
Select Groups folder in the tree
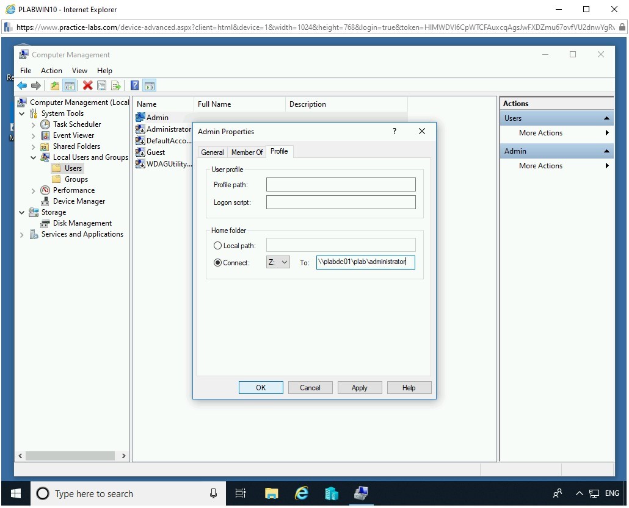click(76, 179)
